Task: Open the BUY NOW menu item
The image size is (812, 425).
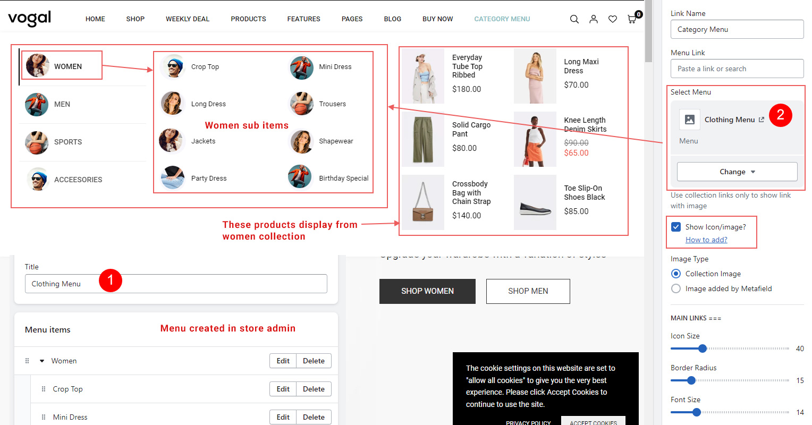Action: point(438,19)
